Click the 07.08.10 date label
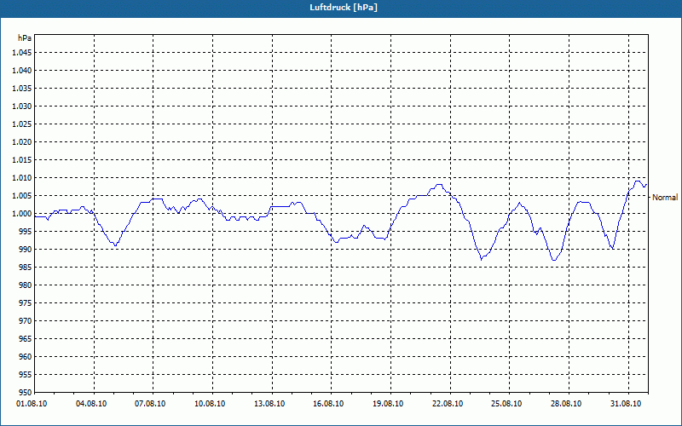Viewport: 682px width, 426px height. pyautogui.click(x=150, y=403)
